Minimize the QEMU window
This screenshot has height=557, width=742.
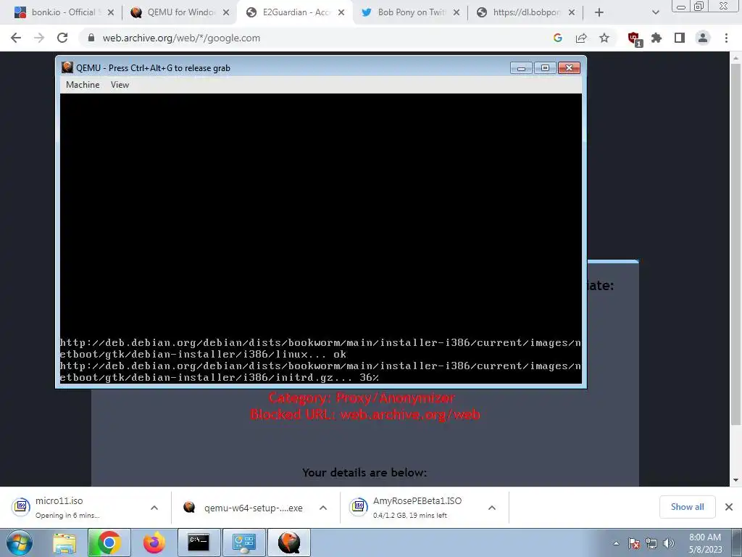pyautogui.click(x=522, y=68)
